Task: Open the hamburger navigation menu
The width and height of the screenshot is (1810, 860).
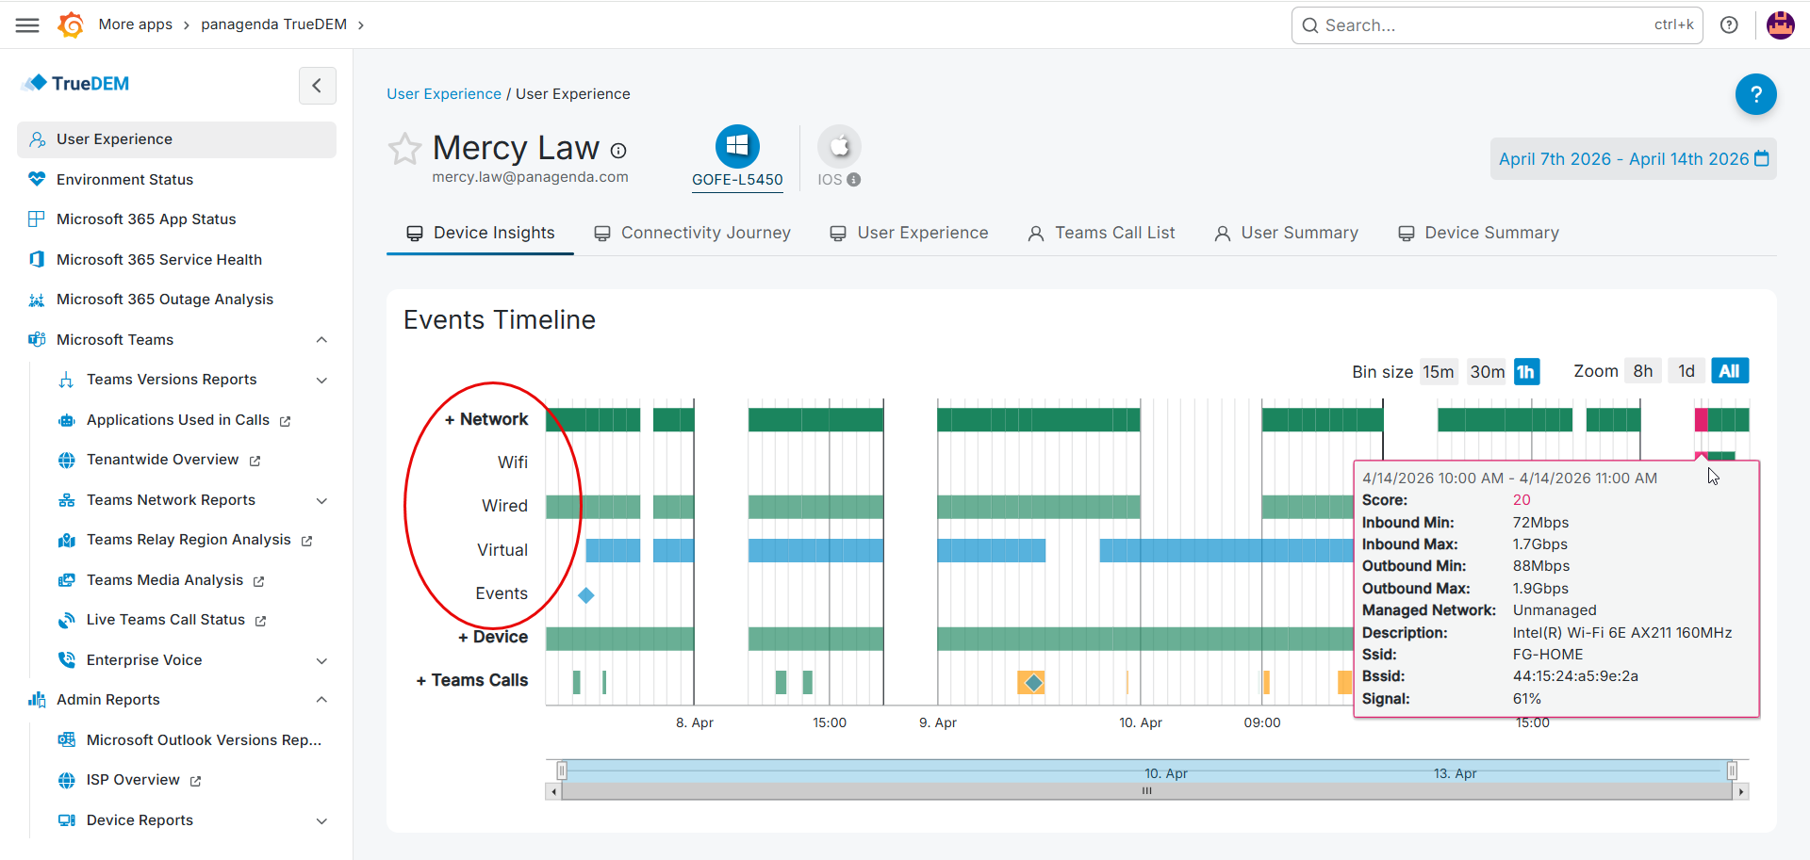Action: (x=27, y=25)
